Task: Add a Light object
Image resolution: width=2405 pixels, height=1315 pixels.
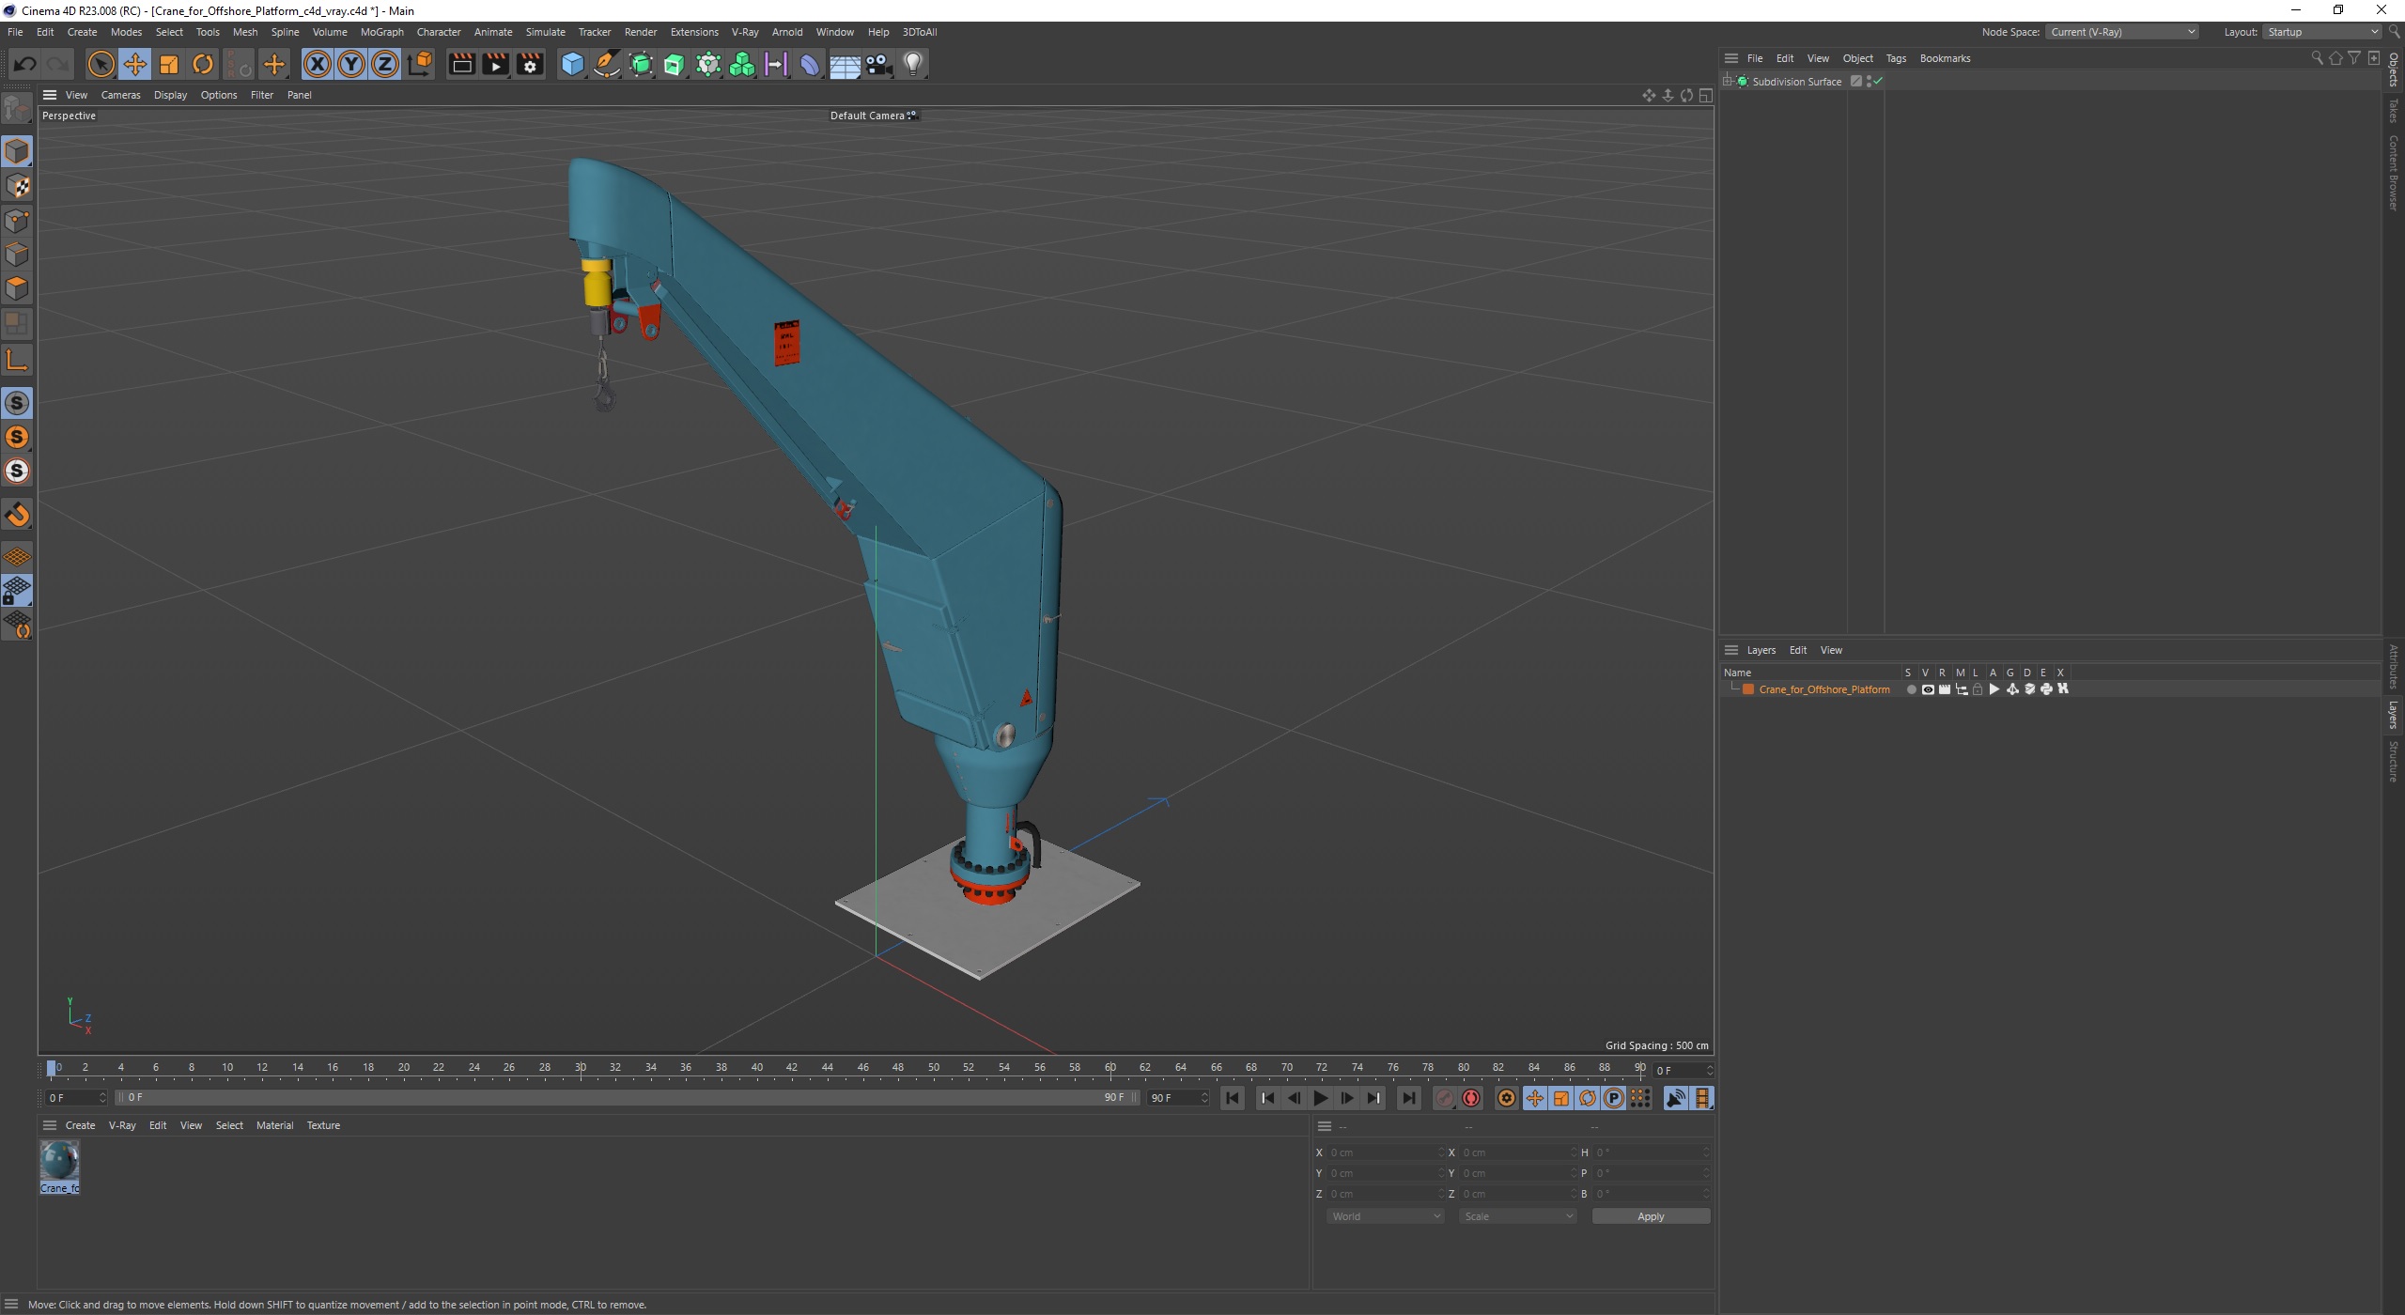Action: click(x=912, y=64)
